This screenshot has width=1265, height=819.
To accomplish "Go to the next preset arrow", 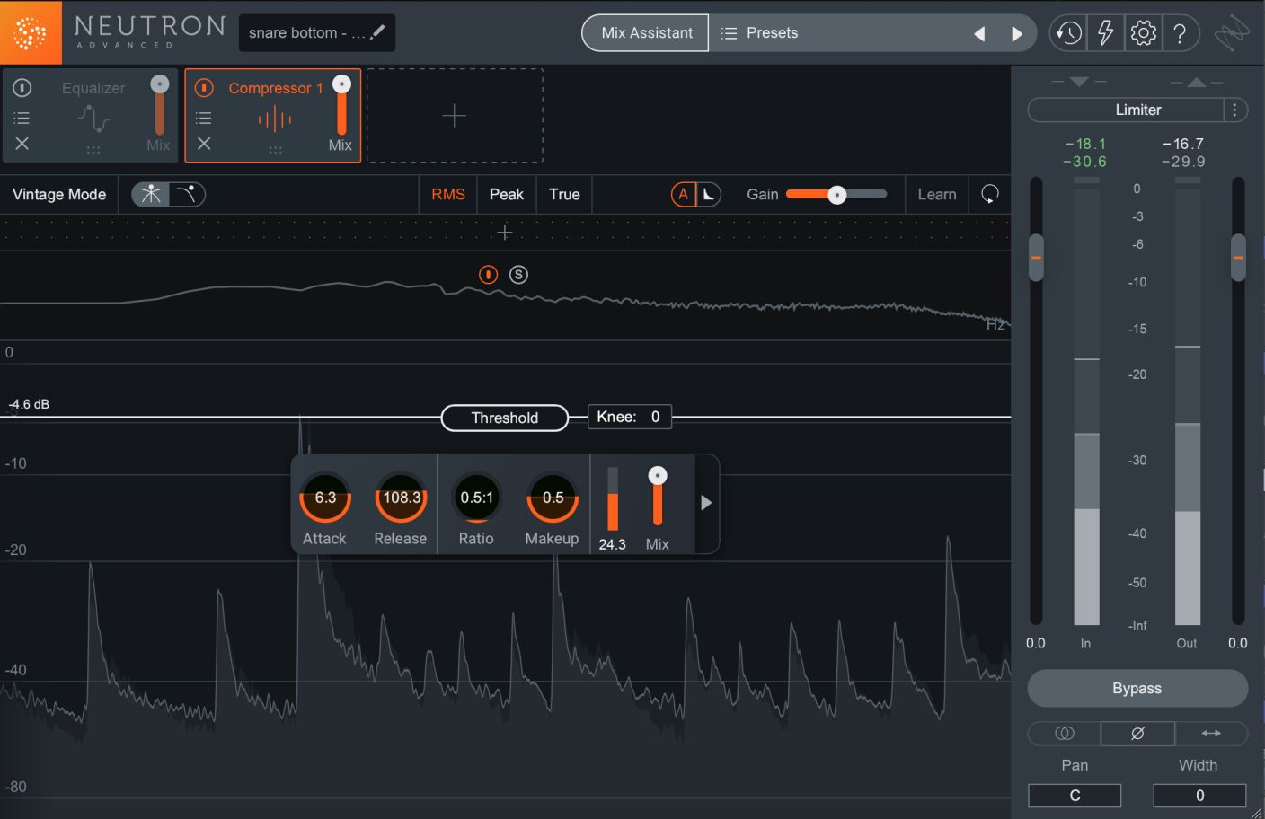I will tap(1017, 33).
